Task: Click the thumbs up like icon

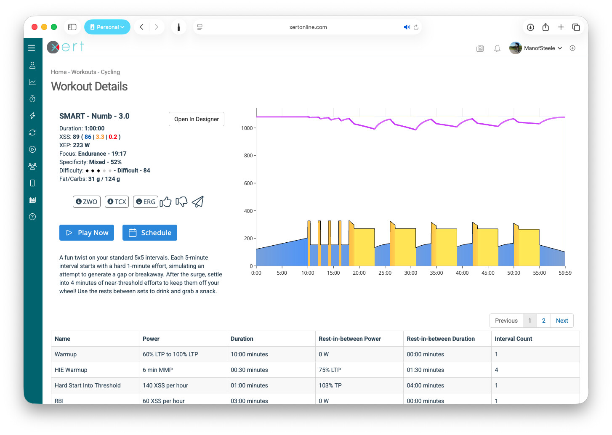Action: click(x=166, y=202)
